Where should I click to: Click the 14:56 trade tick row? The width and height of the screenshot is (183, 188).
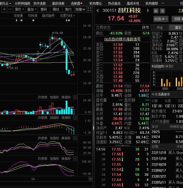[122, 149]
